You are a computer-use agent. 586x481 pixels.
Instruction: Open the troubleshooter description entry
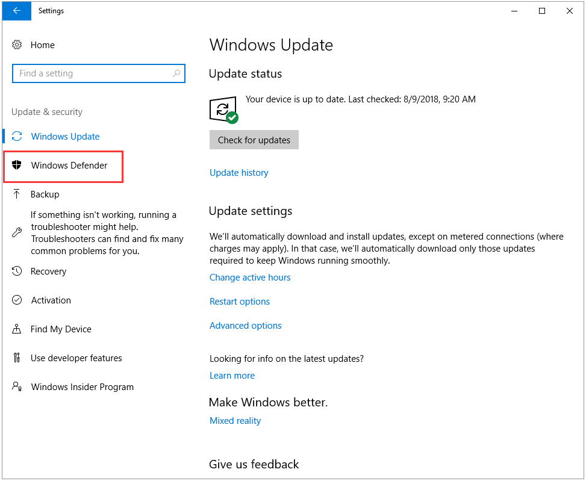[x=107, y=232]
